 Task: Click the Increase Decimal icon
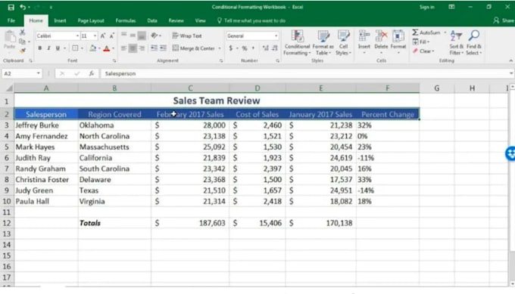265,48
